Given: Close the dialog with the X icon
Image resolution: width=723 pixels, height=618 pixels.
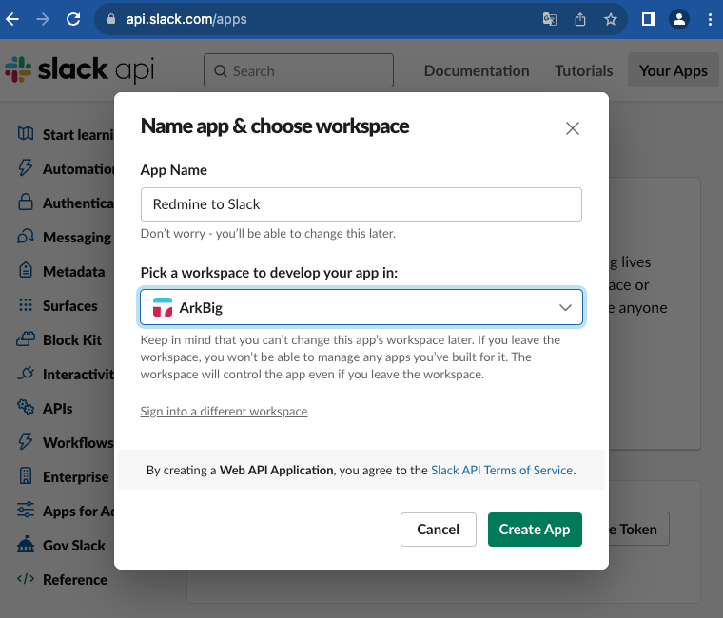Looking at the screenshot, I should [x=573, y=128].
